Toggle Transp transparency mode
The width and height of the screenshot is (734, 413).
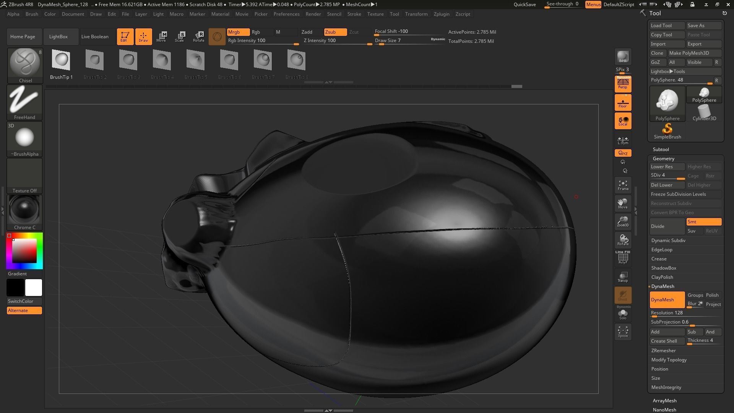click(623, 277)
